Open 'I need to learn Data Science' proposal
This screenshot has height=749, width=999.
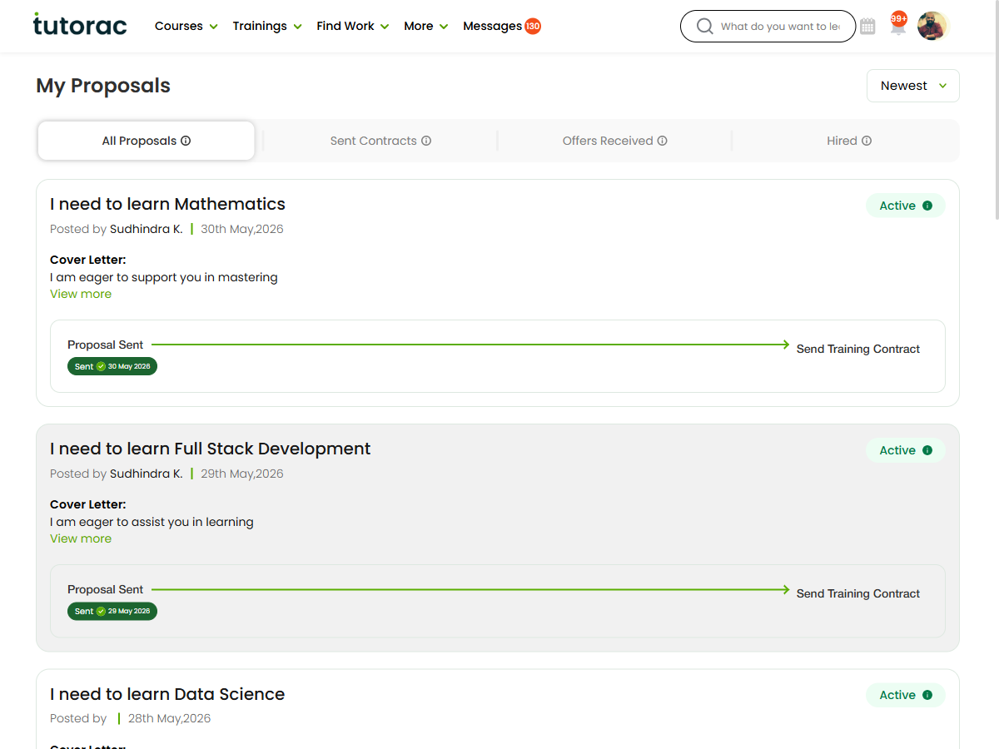[x=167, y=694]
